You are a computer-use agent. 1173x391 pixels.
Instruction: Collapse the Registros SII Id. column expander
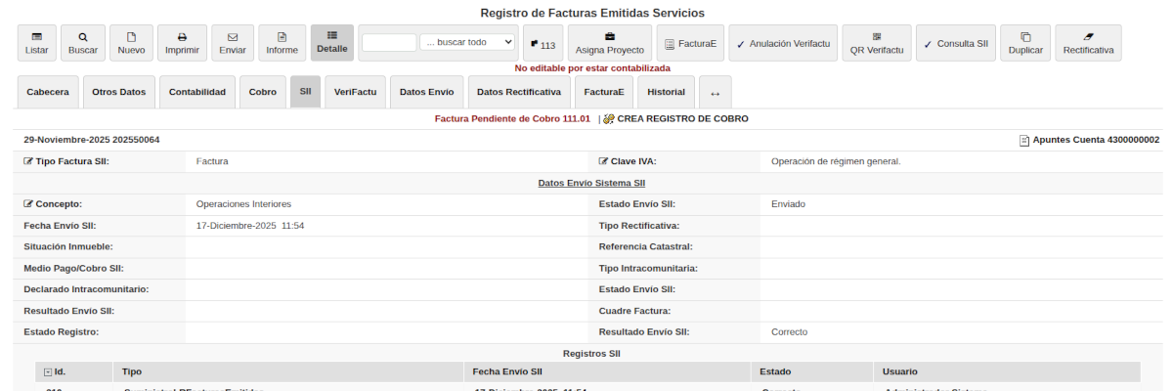48,372
